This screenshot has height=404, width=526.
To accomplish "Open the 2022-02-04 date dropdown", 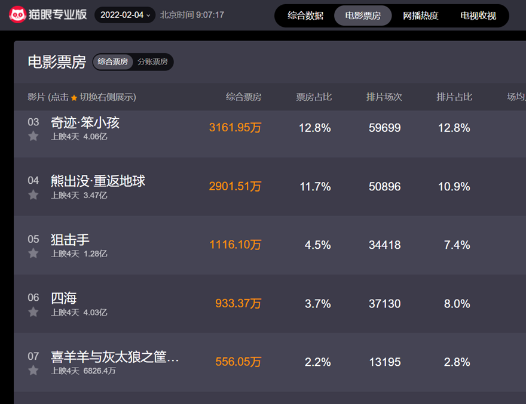I will pos(125,15).
